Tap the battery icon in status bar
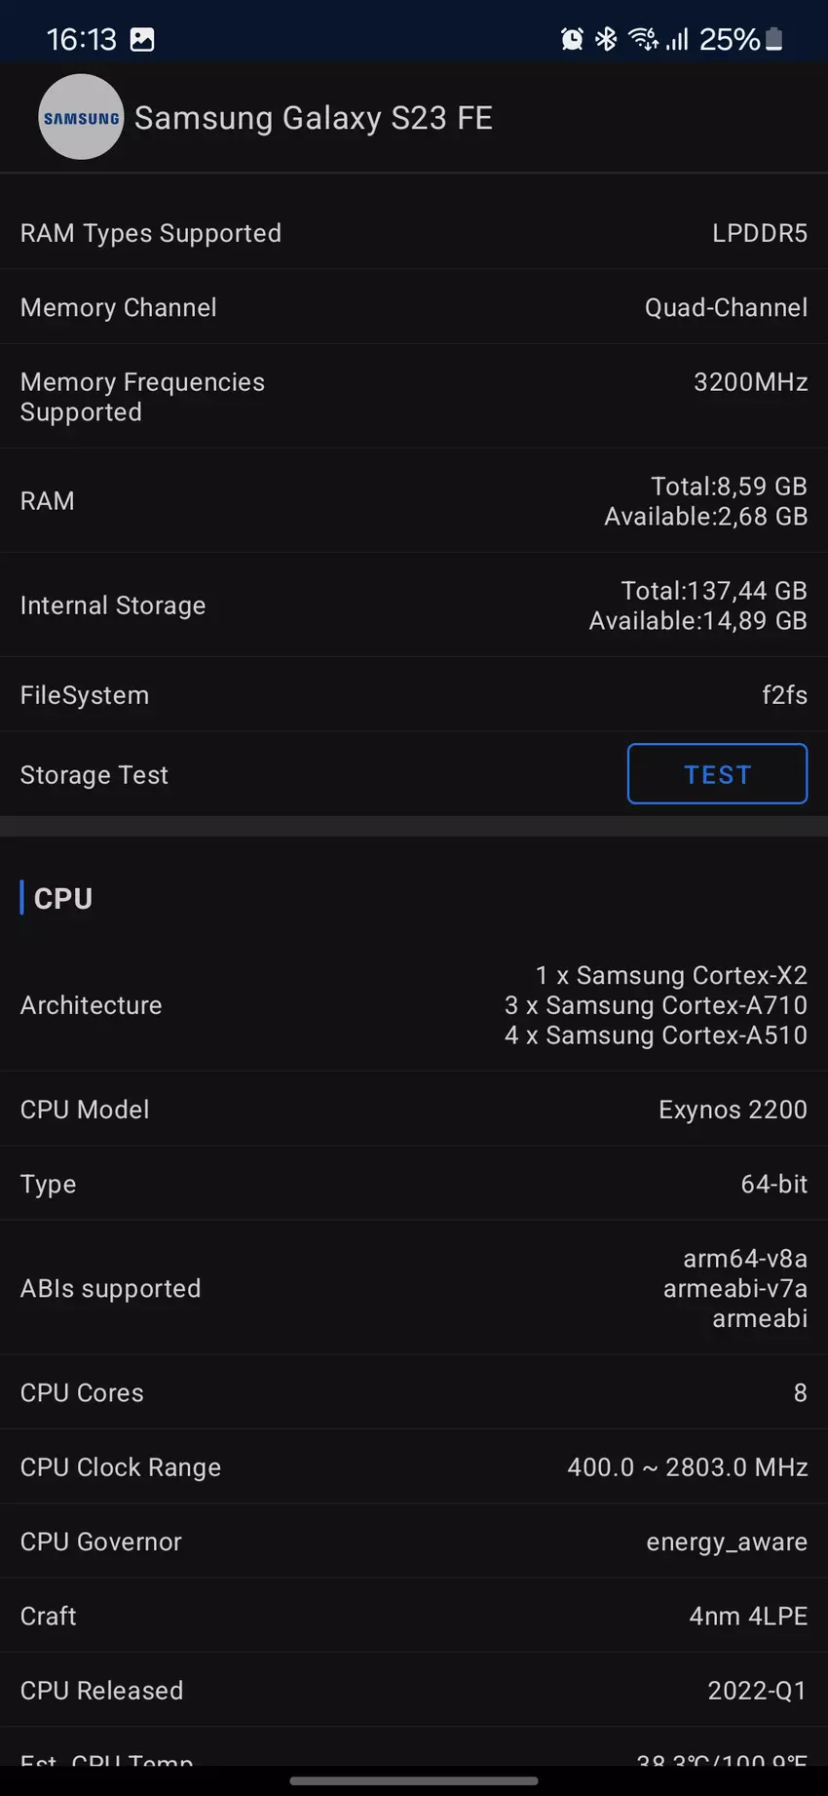This screenshot has width=828, height=1796. point(774,39)
